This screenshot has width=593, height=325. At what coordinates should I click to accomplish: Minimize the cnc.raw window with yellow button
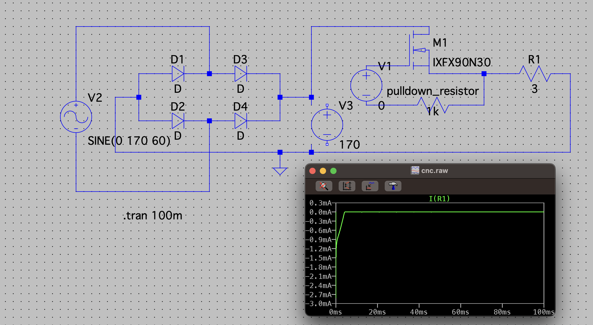coord(323,171)
